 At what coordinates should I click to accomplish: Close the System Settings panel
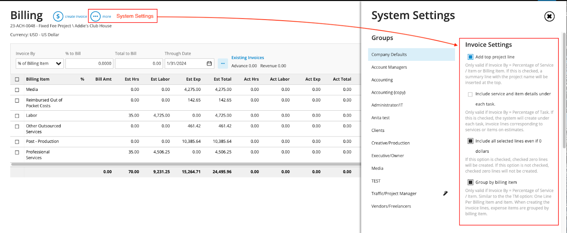(549, 16)
